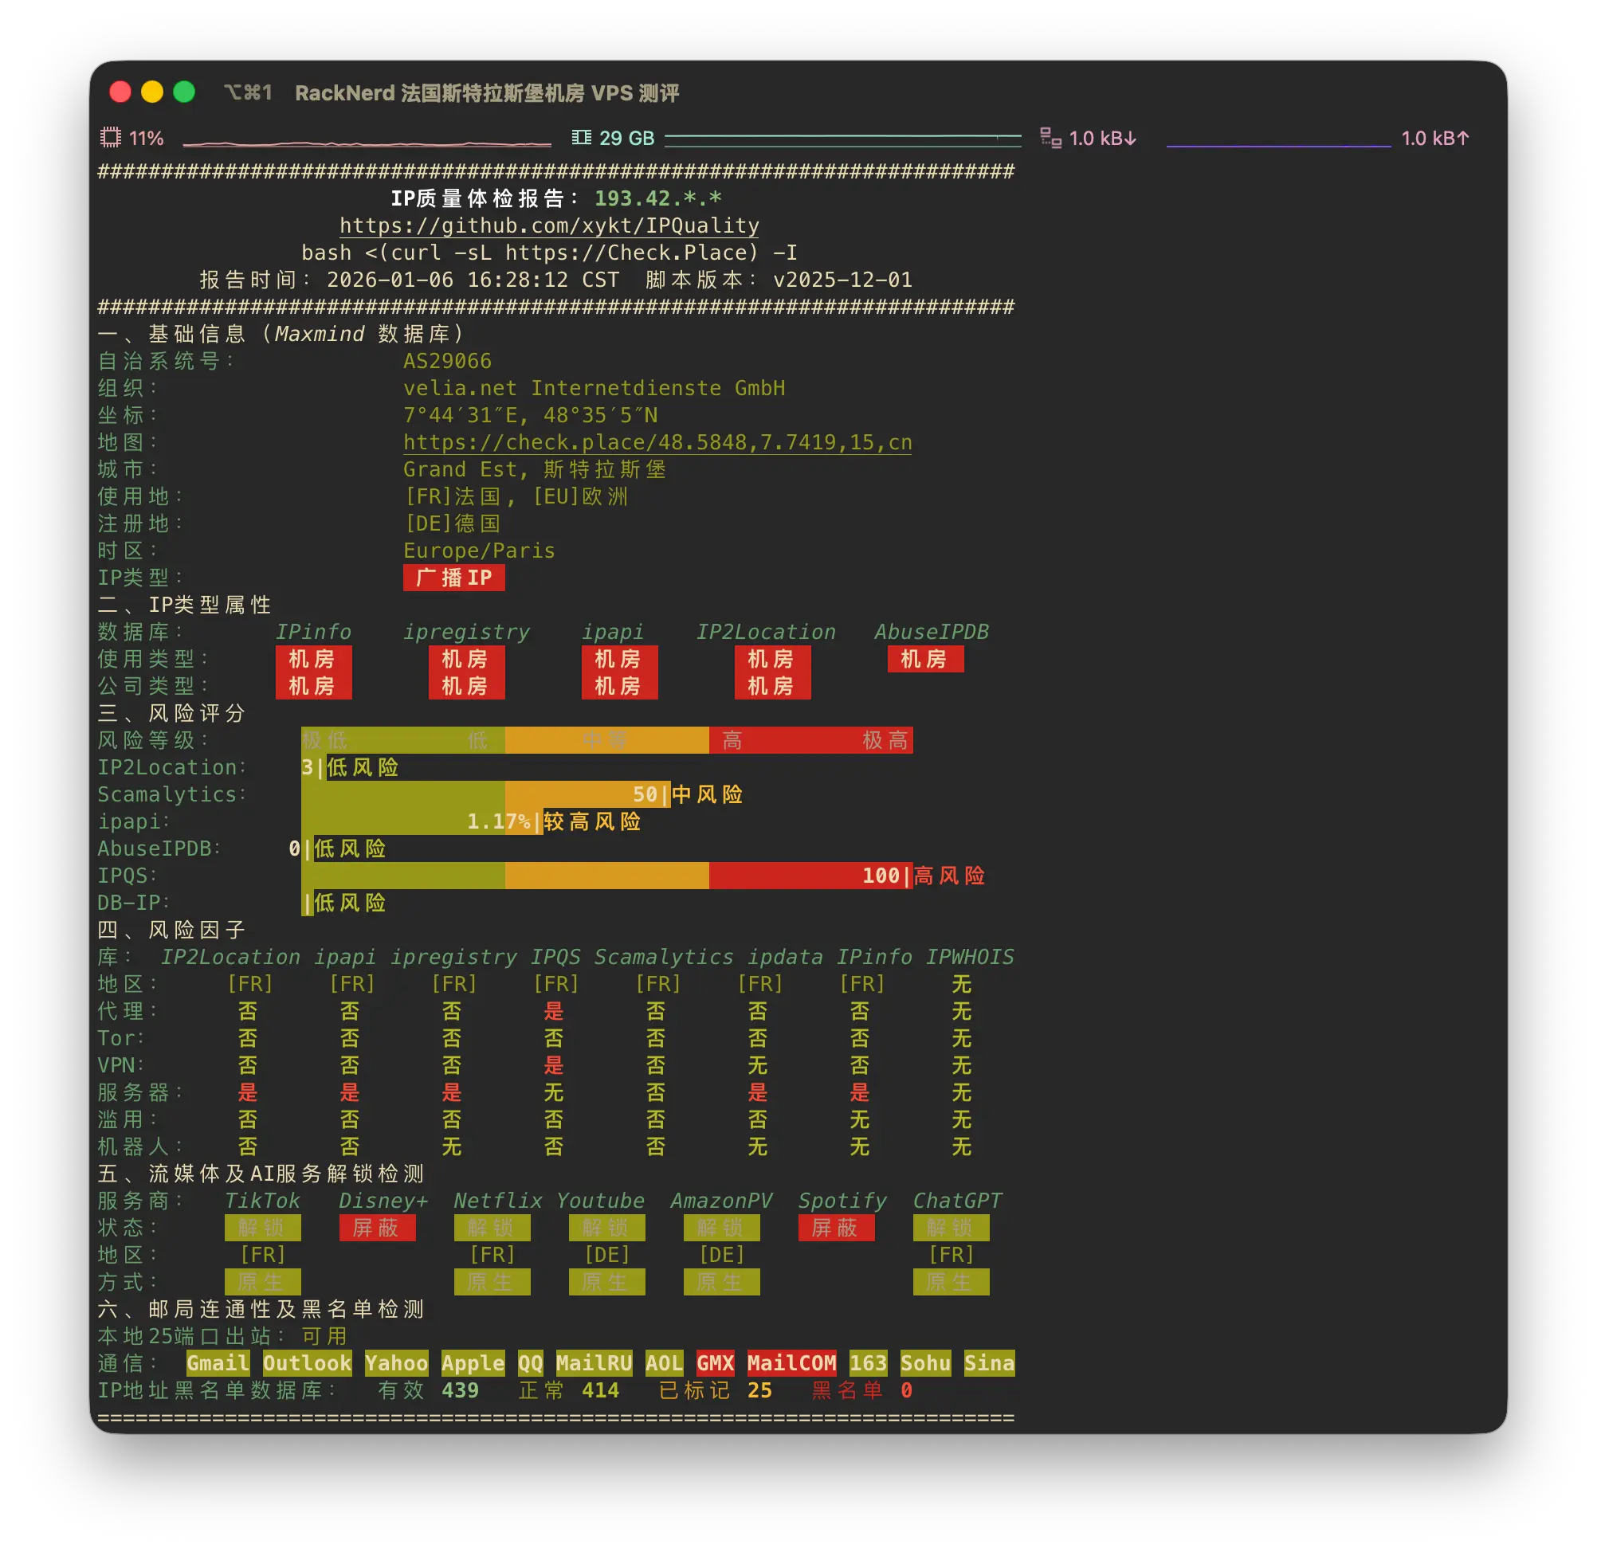Screen dimensions: 1597x1552
Task: Click the ⌥⌘1 tab shortcut indicator
Action: (x=249, y=93)
